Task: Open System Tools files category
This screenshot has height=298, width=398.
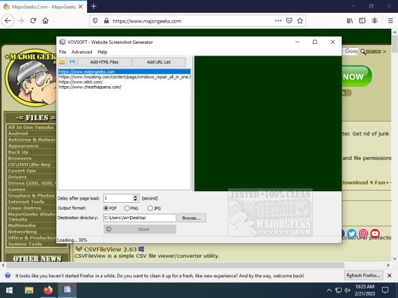Action: tap(25, 244)
